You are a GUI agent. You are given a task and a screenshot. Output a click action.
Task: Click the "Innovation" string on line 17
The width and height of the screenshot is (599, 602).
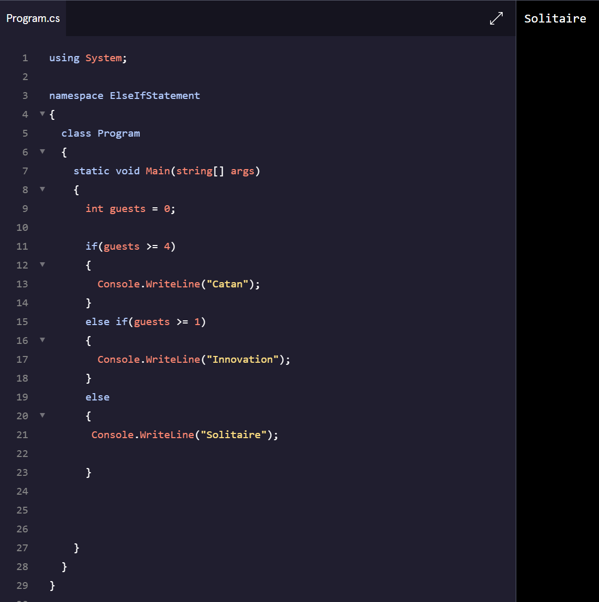242,359
